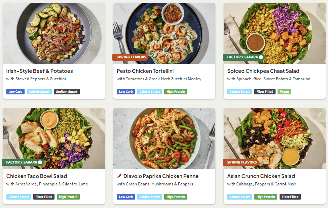Select Sodium Smart tag on Irish-Style Beef
Viewport: 328px width, 208px height.
click(x=67, y=92)
